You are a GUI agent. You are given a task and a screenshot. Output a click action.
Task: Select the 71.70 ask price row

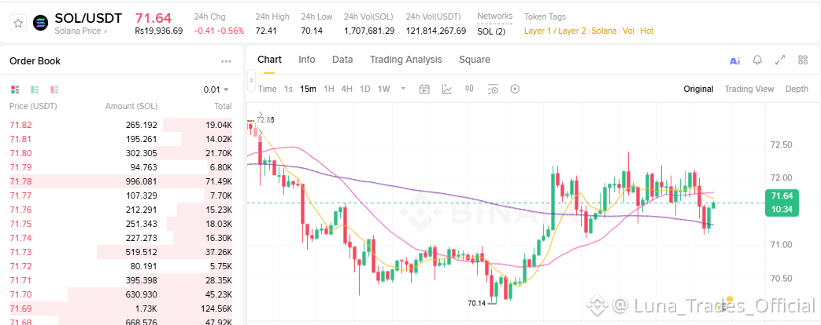[121, 294]
